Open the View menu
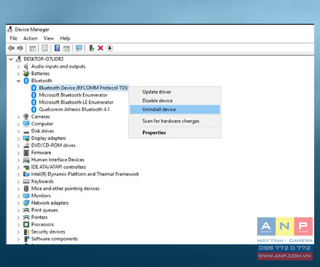 [48, 38]
